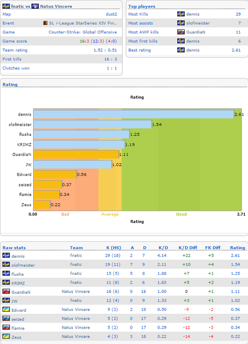Click Natus Vincere team cell in Zeus's row

pyautogui.click(x=76, y=336)
